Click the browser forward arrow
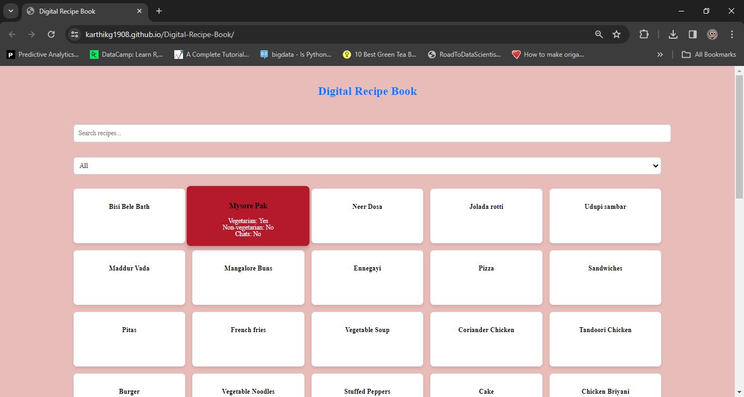The image size is (744, 397). click(x=32, y=34)
